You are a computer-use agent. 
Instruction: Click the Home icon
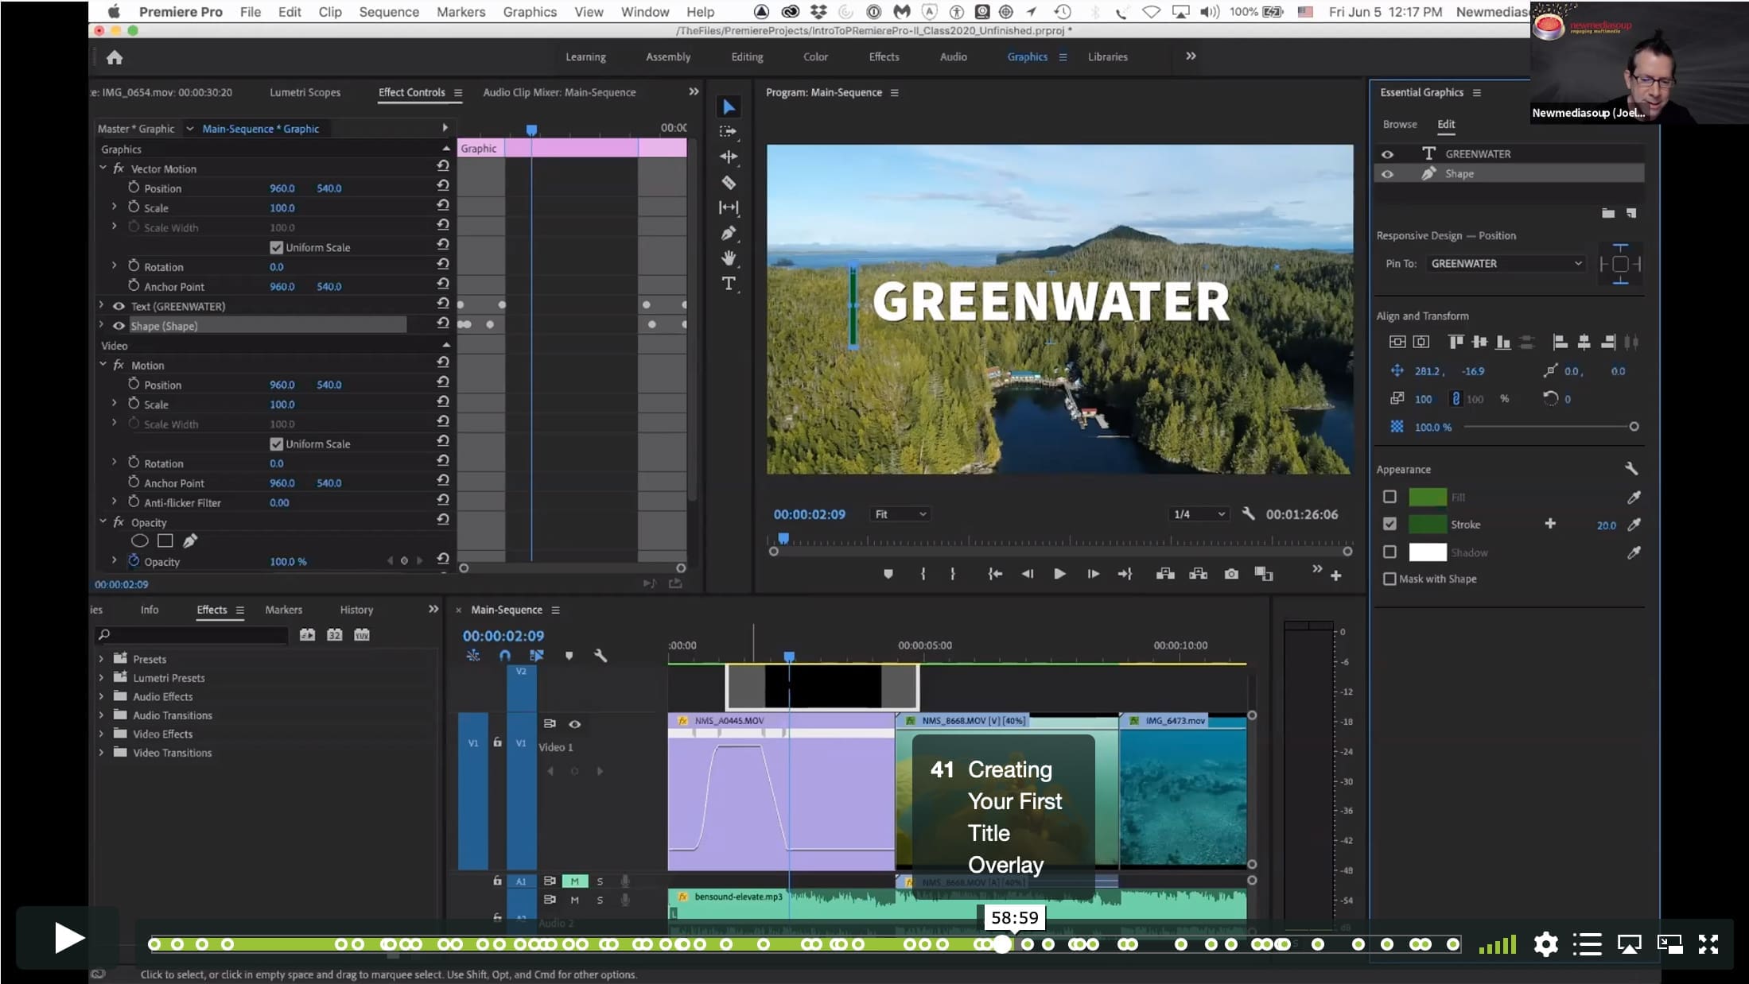coord(115,57)
